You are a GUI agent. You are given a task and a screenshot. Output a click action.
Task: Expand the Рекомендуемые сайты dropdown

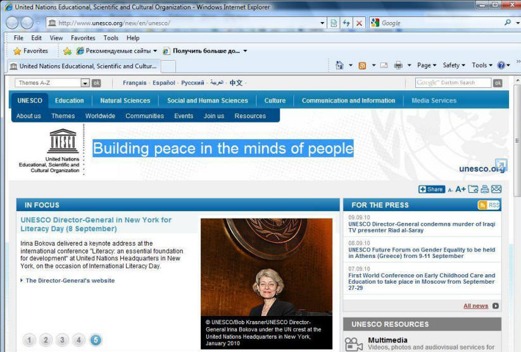(x=155, y=51)
